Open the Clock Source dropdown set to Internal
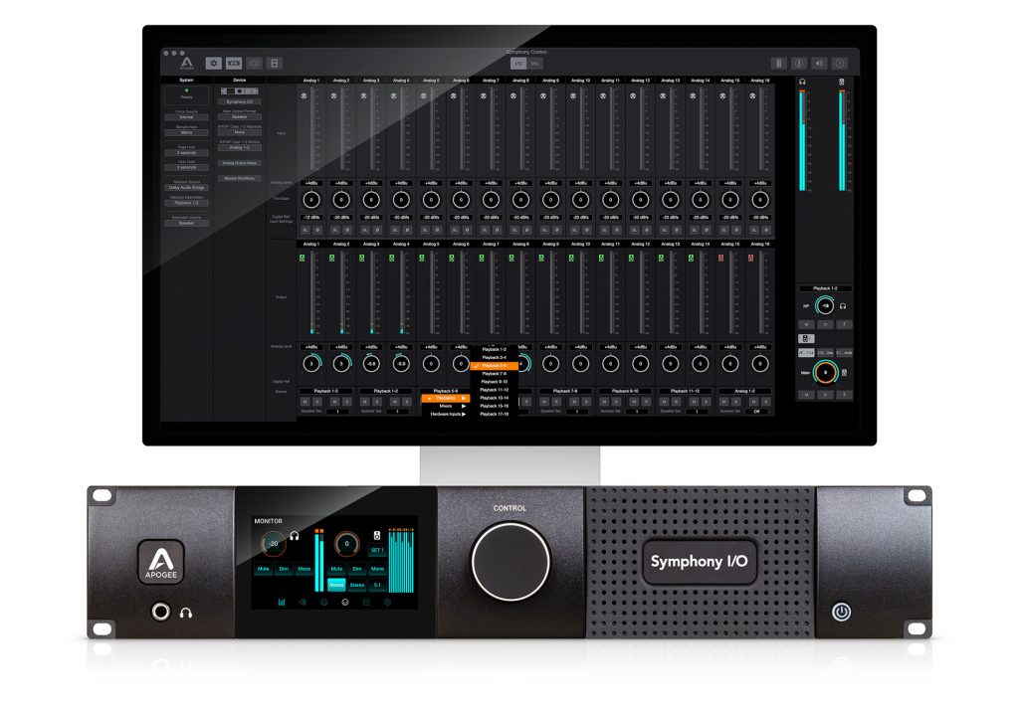1019x711 pixels. click(187, 117)
